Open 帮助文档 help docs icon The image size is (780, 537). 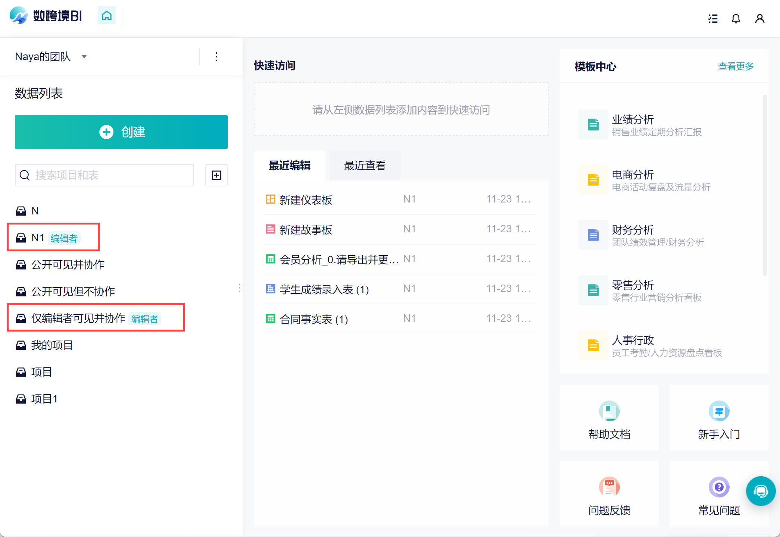click(609, 411)
